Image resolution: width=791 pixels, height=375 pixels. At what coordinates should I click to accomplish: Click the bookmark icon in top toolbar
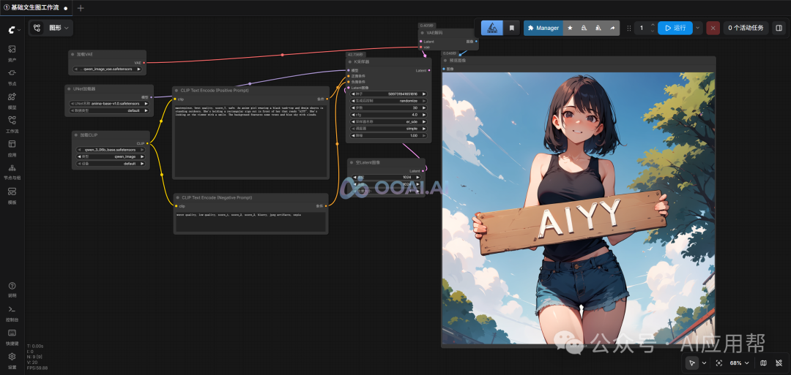(x=511, y=29)
